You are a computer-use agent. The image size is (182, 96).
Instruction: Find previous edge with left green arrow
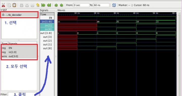[56, 5]
